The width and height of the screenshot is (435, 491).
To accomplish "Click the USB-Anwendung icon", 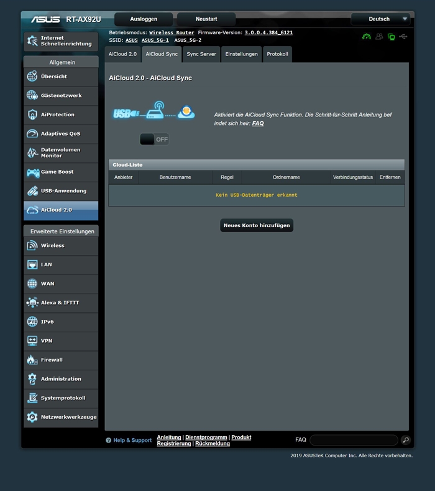I will pos(32,190).
